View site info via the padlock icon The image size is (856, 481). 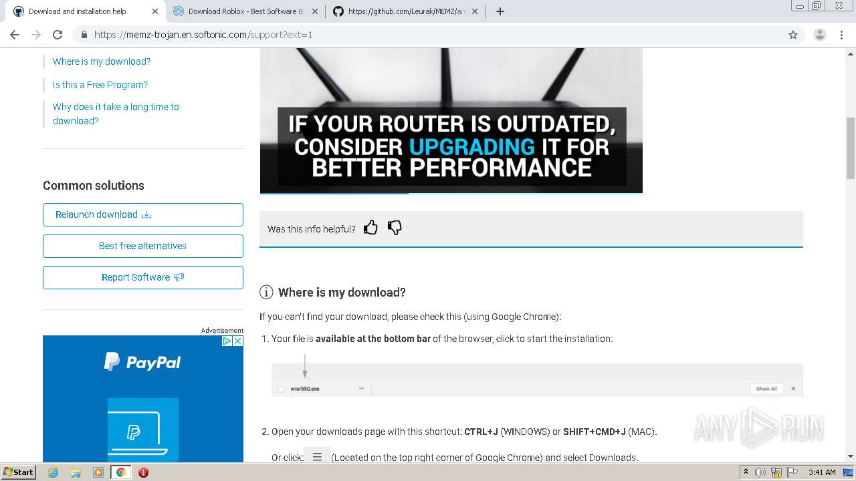pyautogui.click(x=84, y=35)
